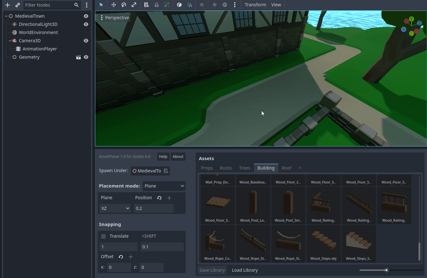Open the Perspective viewport menu
Viewport: 427px width, 278px height.
(x=114, y=18)
